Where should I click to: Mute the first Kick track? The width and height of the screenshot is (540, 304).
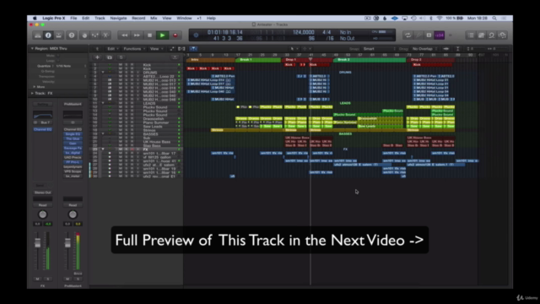[x=120, y=65]
